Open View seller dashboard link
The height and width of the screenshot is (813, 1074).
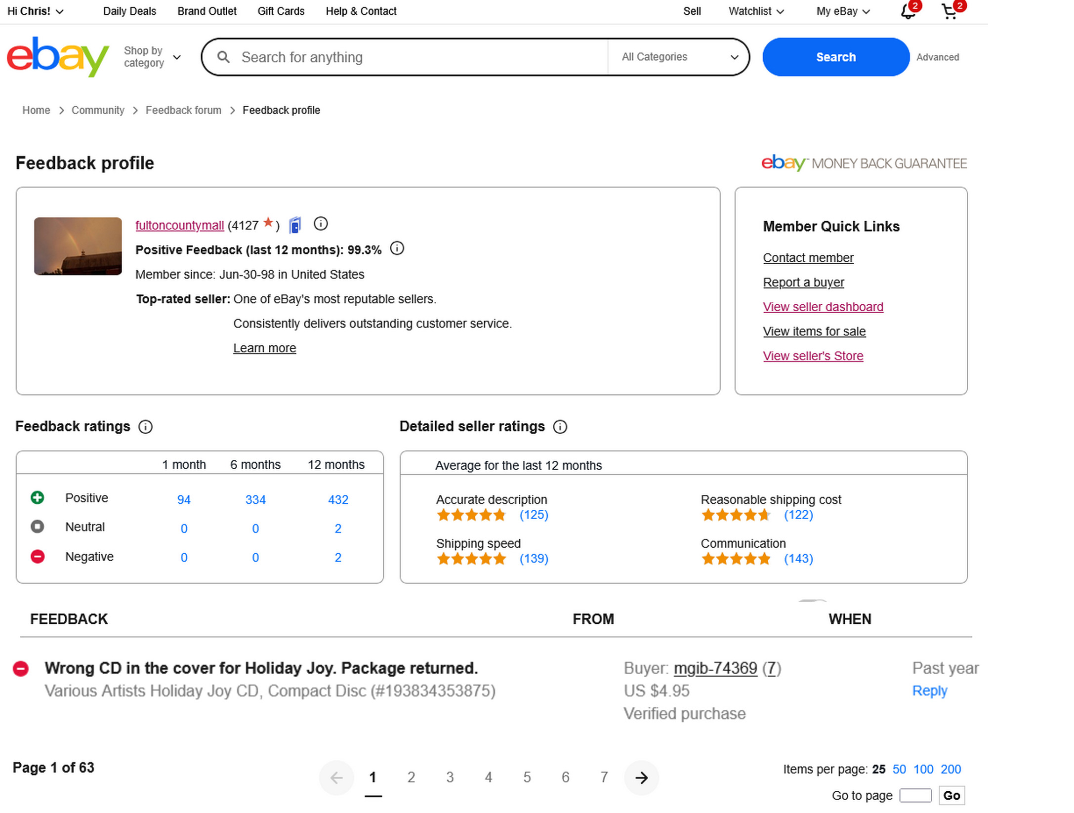click(x=823, y=307)
